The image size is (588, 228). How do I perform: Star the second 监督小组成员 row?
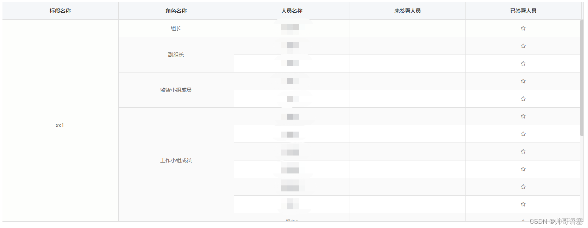tap(523, 99)
